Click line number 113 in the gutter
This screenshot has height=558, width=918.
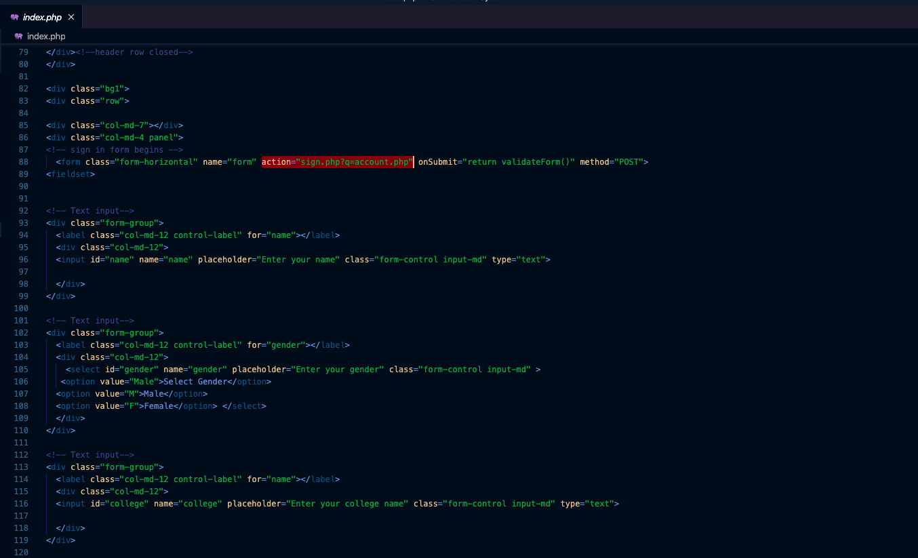coord(21,467)
